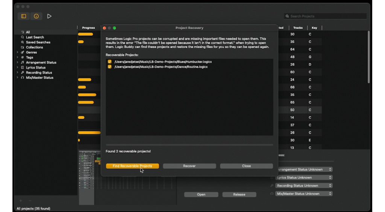This screenshot has height=212, width=385.
Task: Expand the Arrangement Status tree item
Action: click(x=17, y=63)
